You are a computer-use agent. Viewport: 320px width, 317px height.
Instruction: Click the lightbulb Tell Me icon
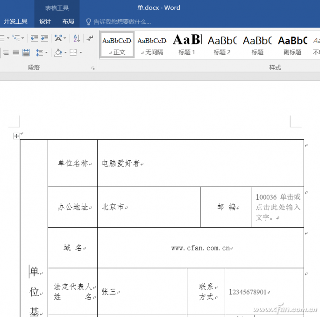coord(88,22)
